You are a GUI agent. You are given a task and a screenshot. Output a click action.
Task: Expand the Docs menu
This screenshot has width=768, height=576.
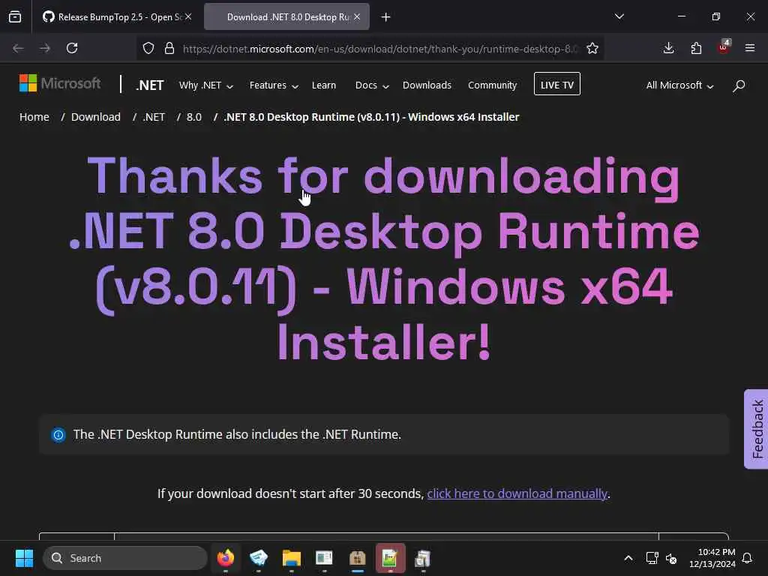(x=372, y=85)
